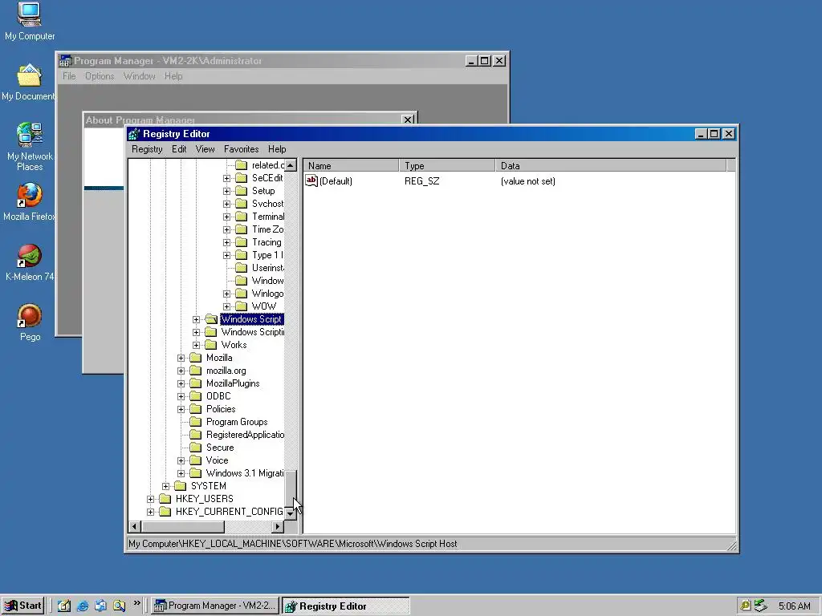Click the Program Manager title bar icon
The width and height of the screenshot is (822, 616).
click(64, 61)
